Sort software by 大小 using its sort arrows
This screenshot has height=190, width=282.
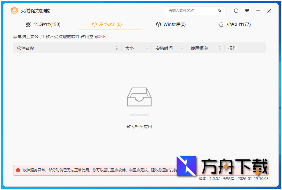tap(147, 48)
